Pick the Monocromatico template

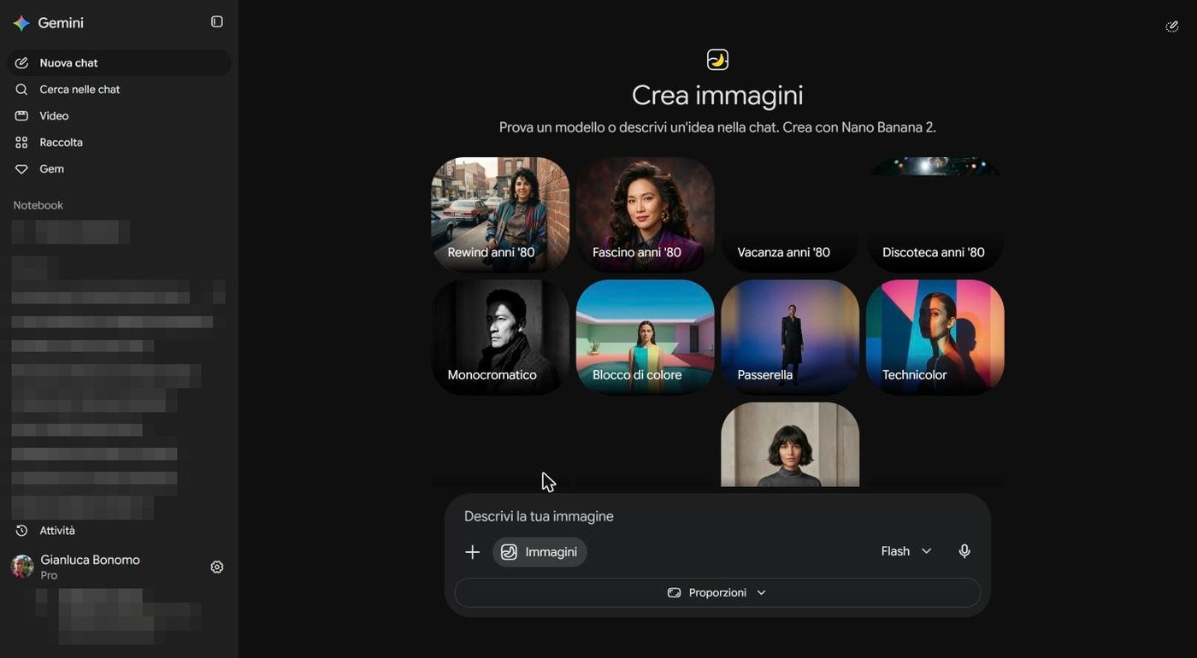click(x=500, y=338)
